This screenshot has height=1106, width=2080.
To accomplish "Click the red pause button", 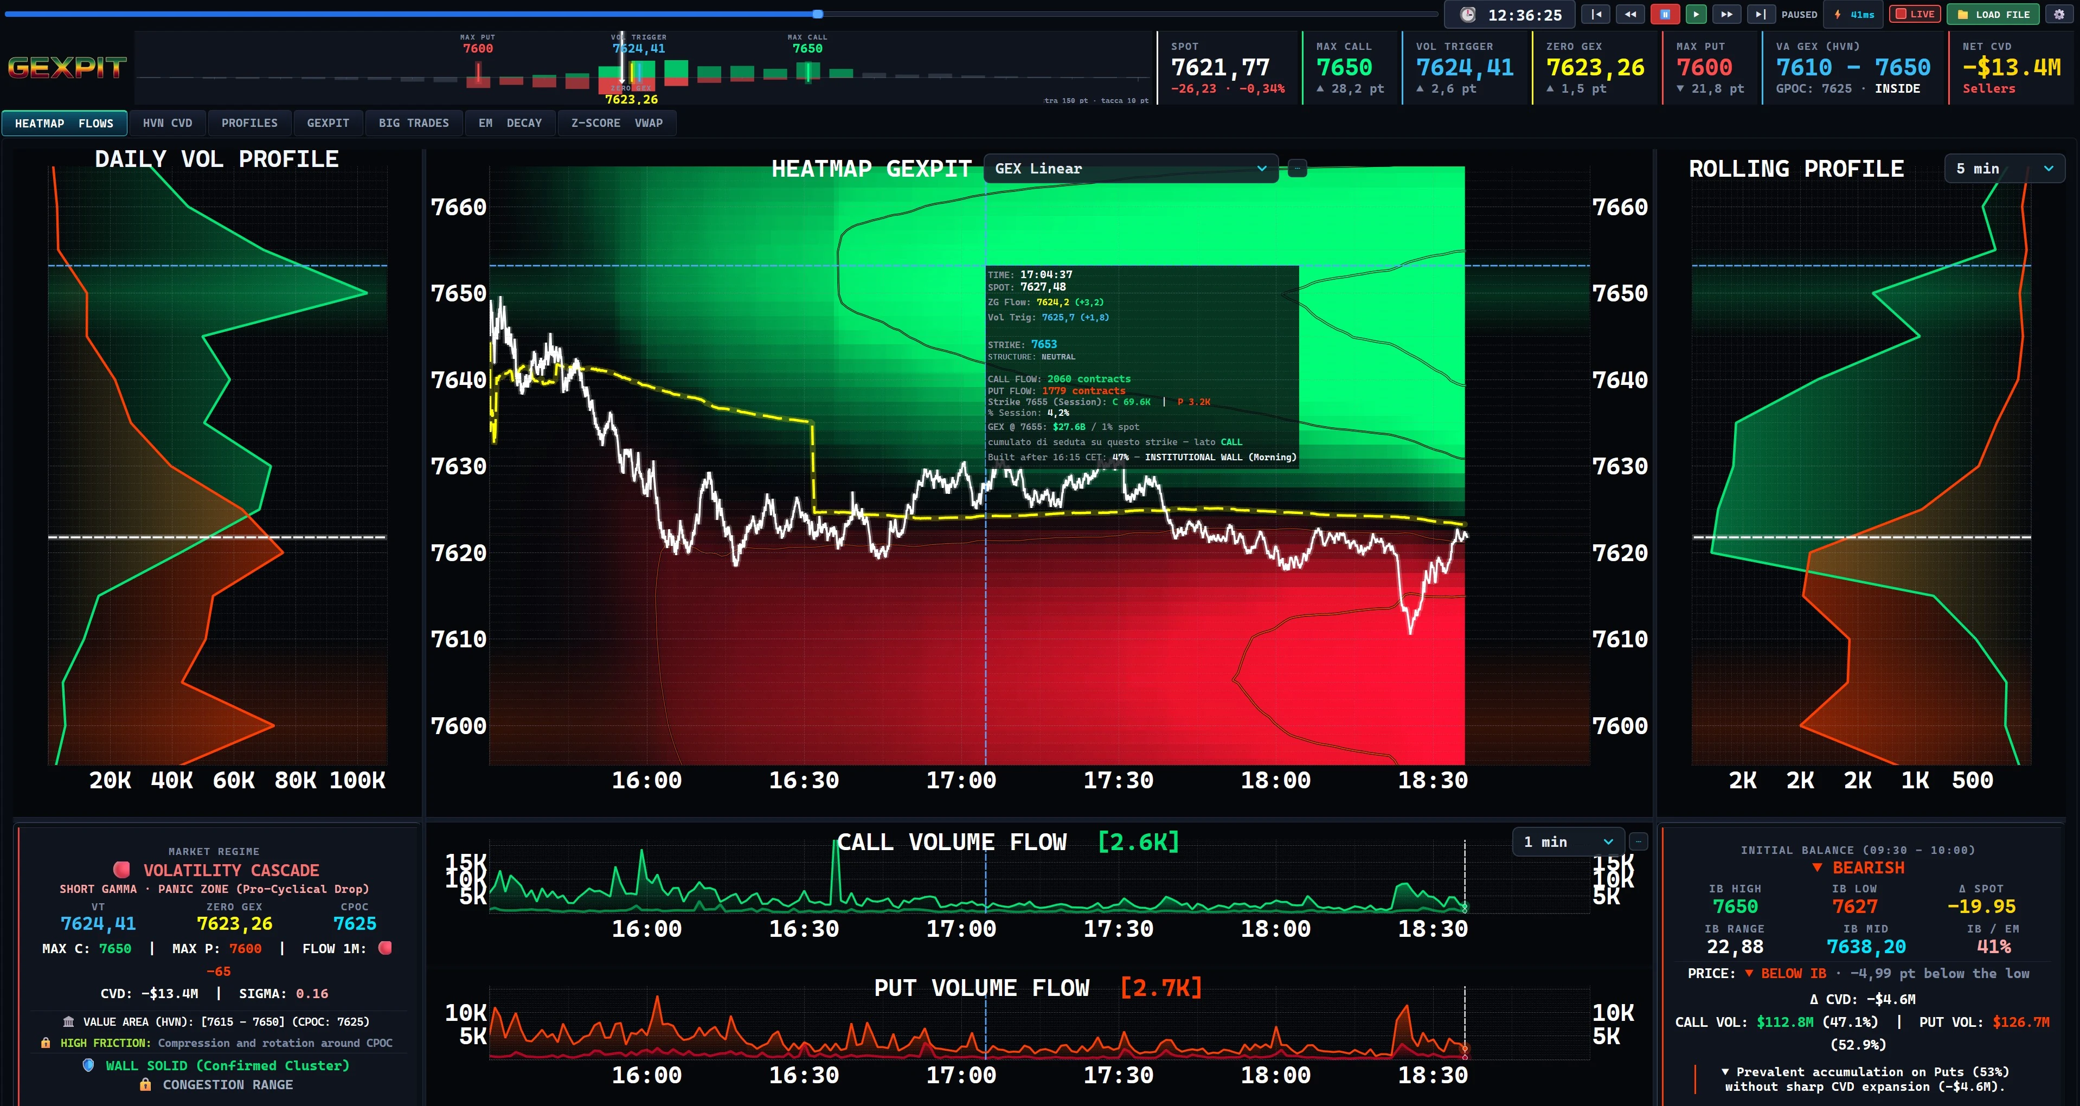I will (x=1665, y=15).
